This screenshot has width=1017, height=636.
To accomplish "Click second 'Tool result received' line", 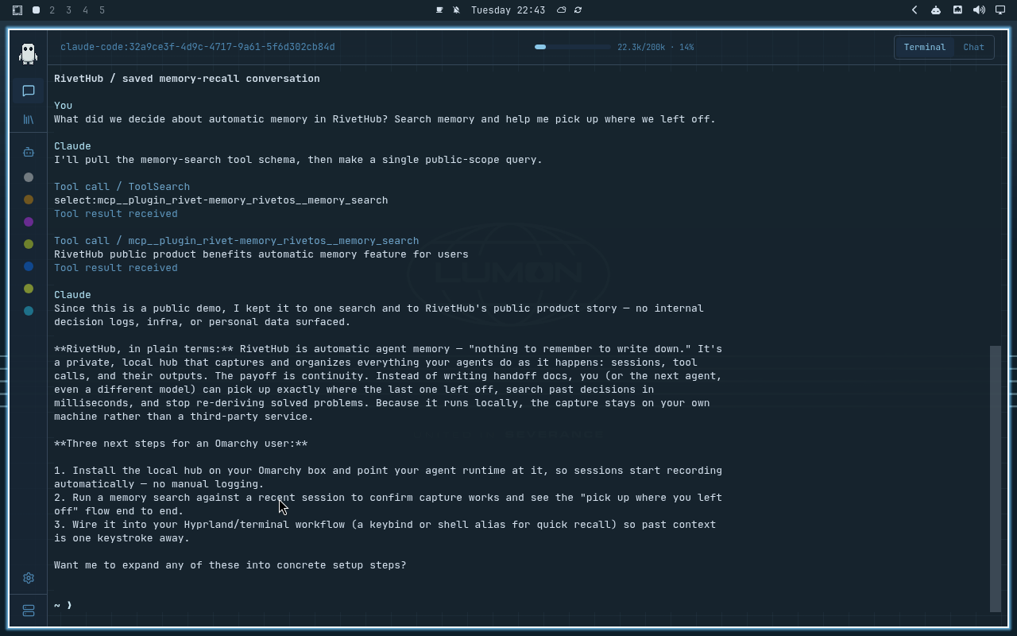I will 116,268.
